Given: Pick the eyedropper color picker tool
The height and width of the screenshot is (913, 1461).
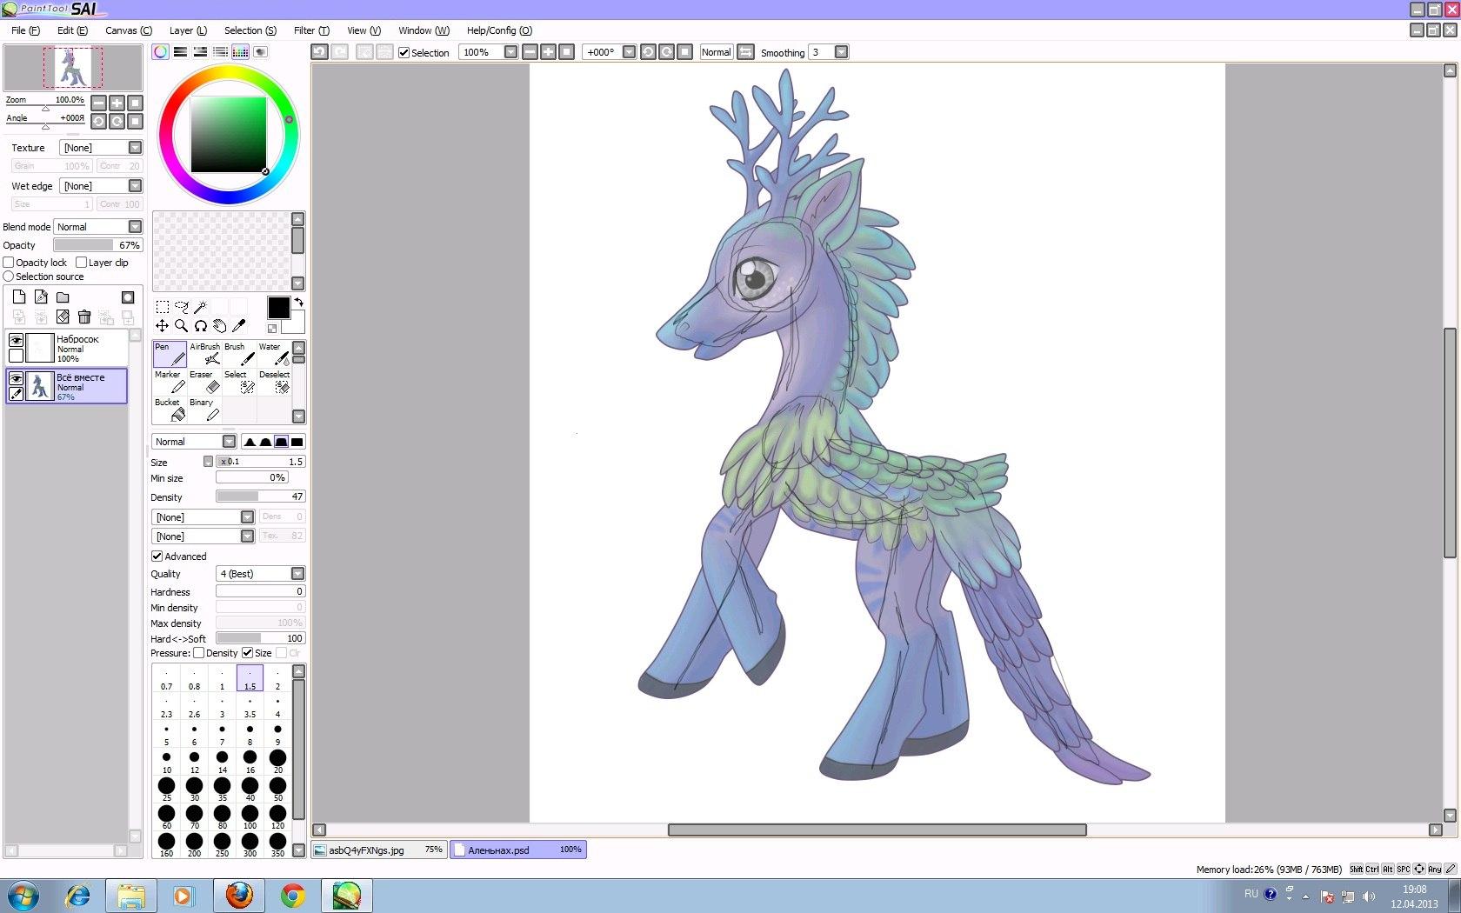Looking at the screenshot, I should pos(239,326).
